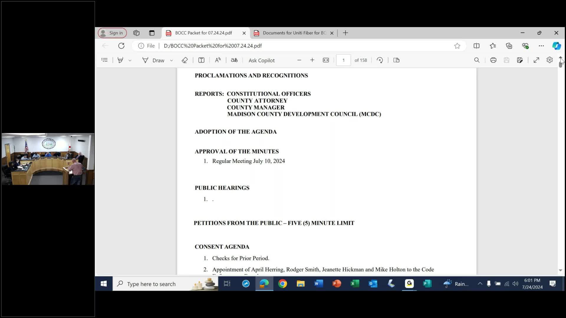Screen dimensions: 566x318
Task: Rotate the PDF page
Action: [x=380, y=60]
